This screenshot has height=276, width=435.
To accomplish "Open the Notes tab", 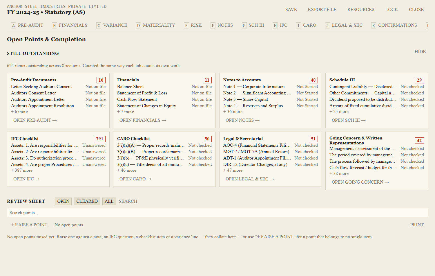I will (x=222, y=25).
